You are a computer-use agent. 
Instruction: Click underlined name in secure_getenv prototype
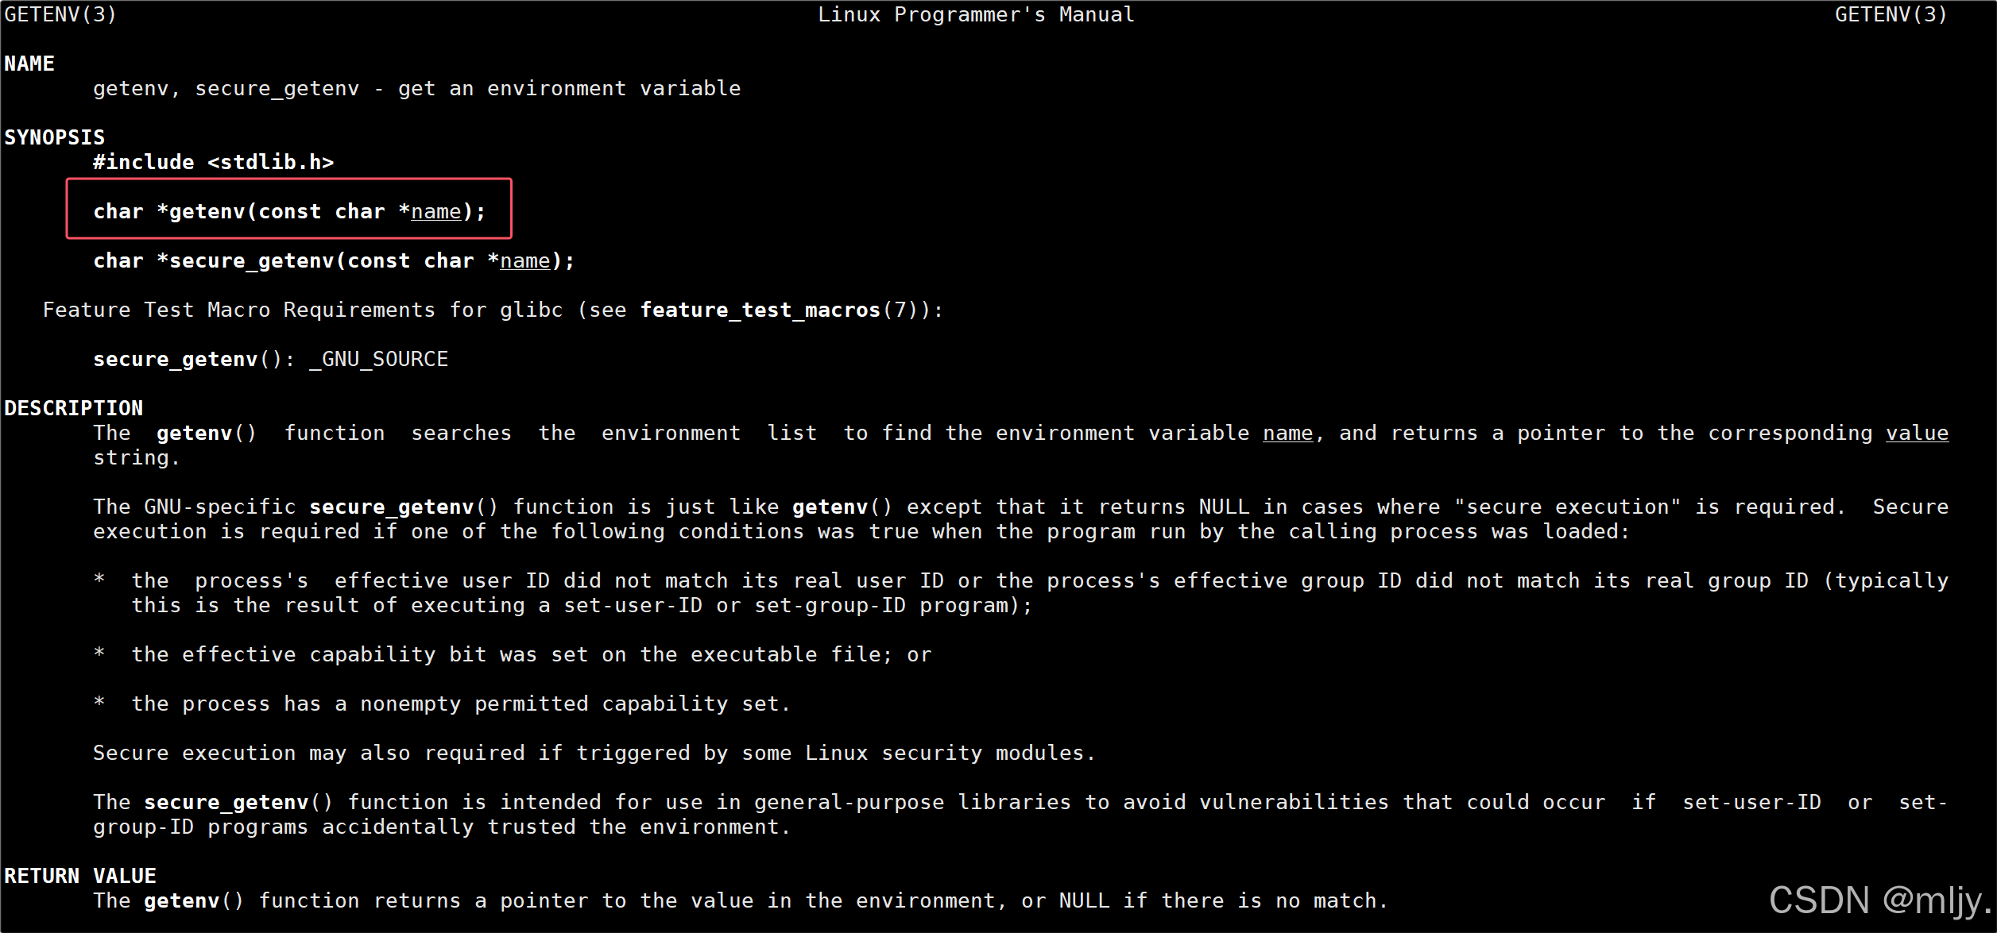pos(524,260)
